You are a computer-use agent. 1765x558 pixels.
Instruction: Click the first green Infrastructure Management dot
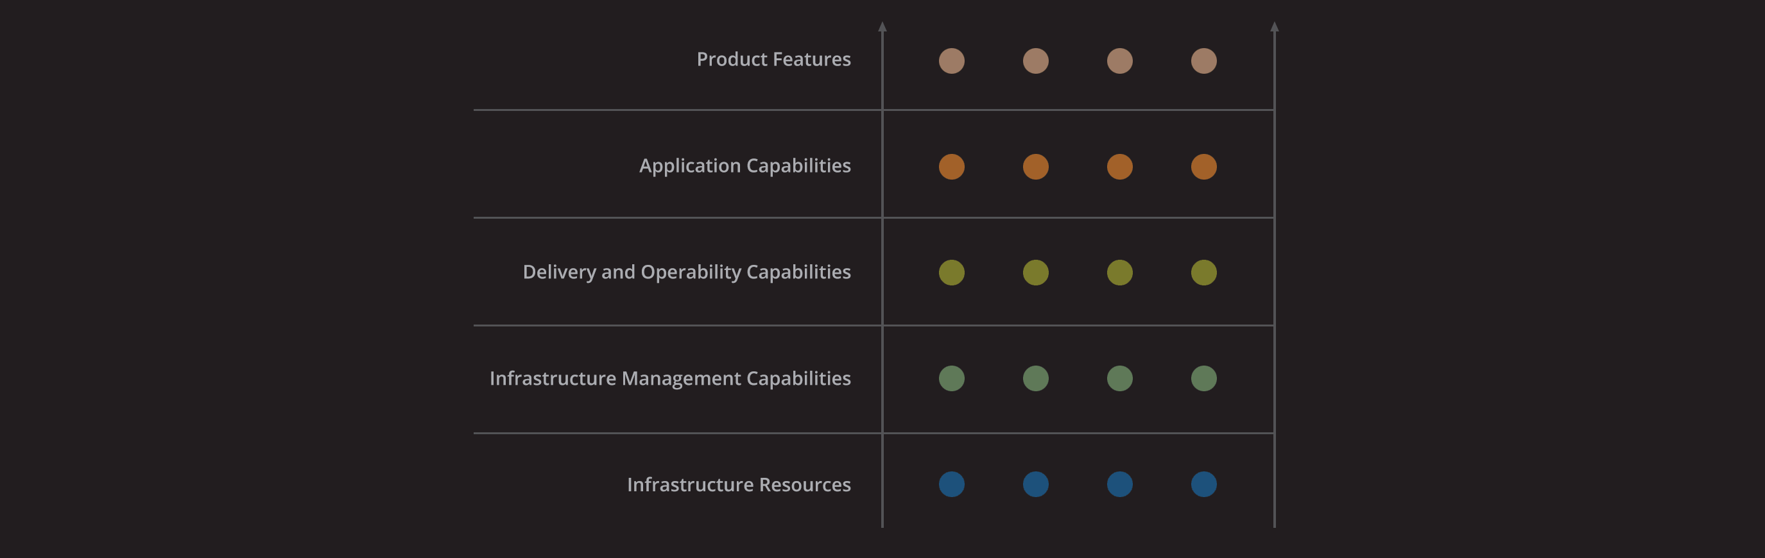click(x=951, y=378)
